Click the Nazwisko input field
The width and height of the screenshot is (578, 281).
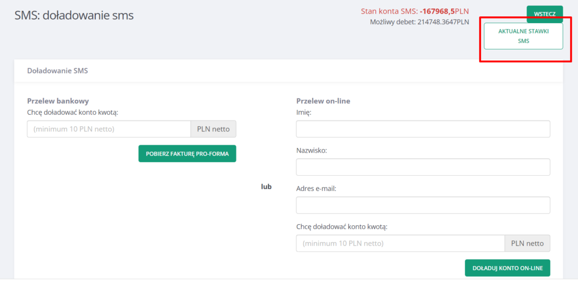(423, 167)
